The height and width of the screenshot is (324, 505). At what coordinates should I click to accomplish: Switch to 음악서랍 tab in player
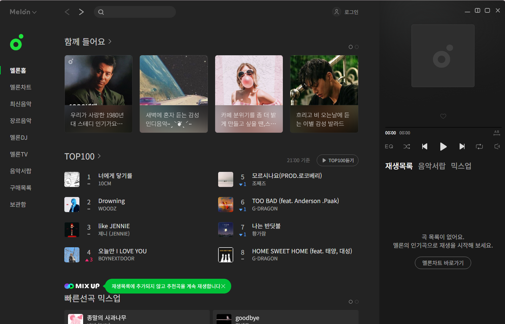pos(432,166)
